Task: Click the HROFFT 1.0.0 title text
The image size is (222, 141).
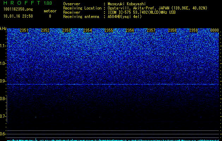Action: pos(28,3)
